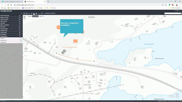Toggle the active green base layer radio
This screenshot has height=102, width=182.
(x=21, y=40)
